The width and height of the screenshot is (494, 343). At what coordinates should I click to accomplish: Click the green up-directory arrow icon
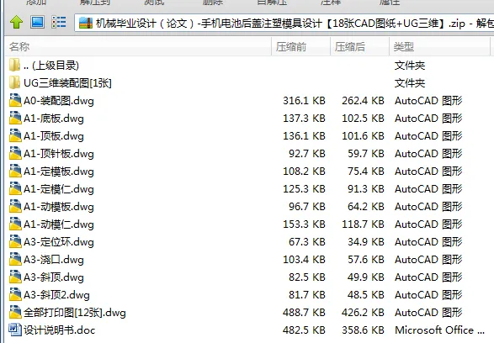16,22
